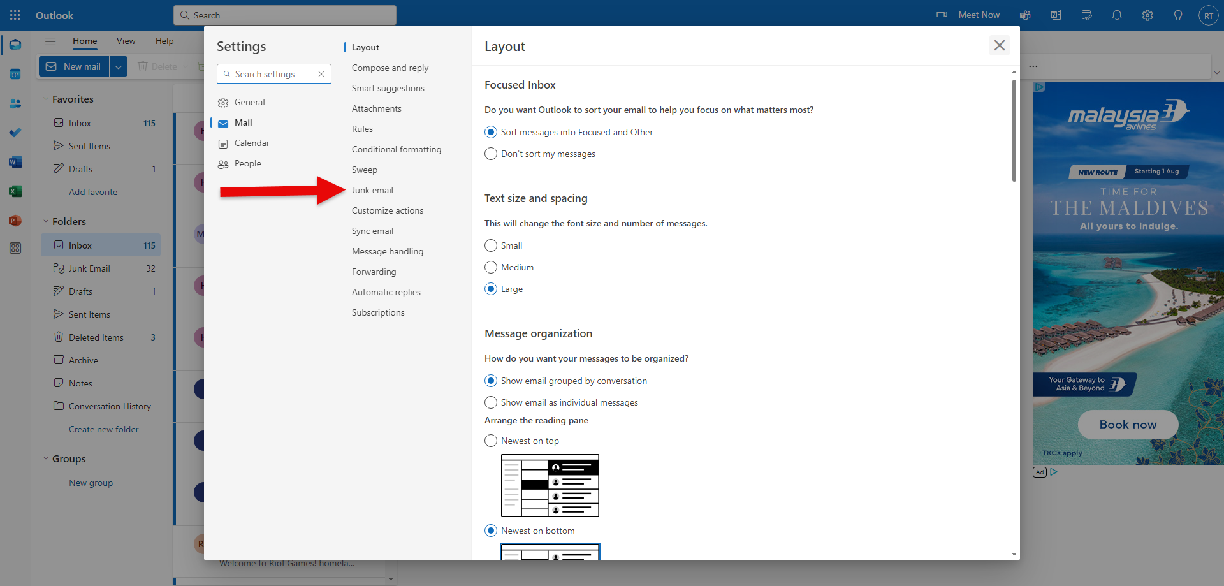Open notifications bell icon
Image resolution: width=1224 pixels, height=586 pixels.
pos(1117,15)
